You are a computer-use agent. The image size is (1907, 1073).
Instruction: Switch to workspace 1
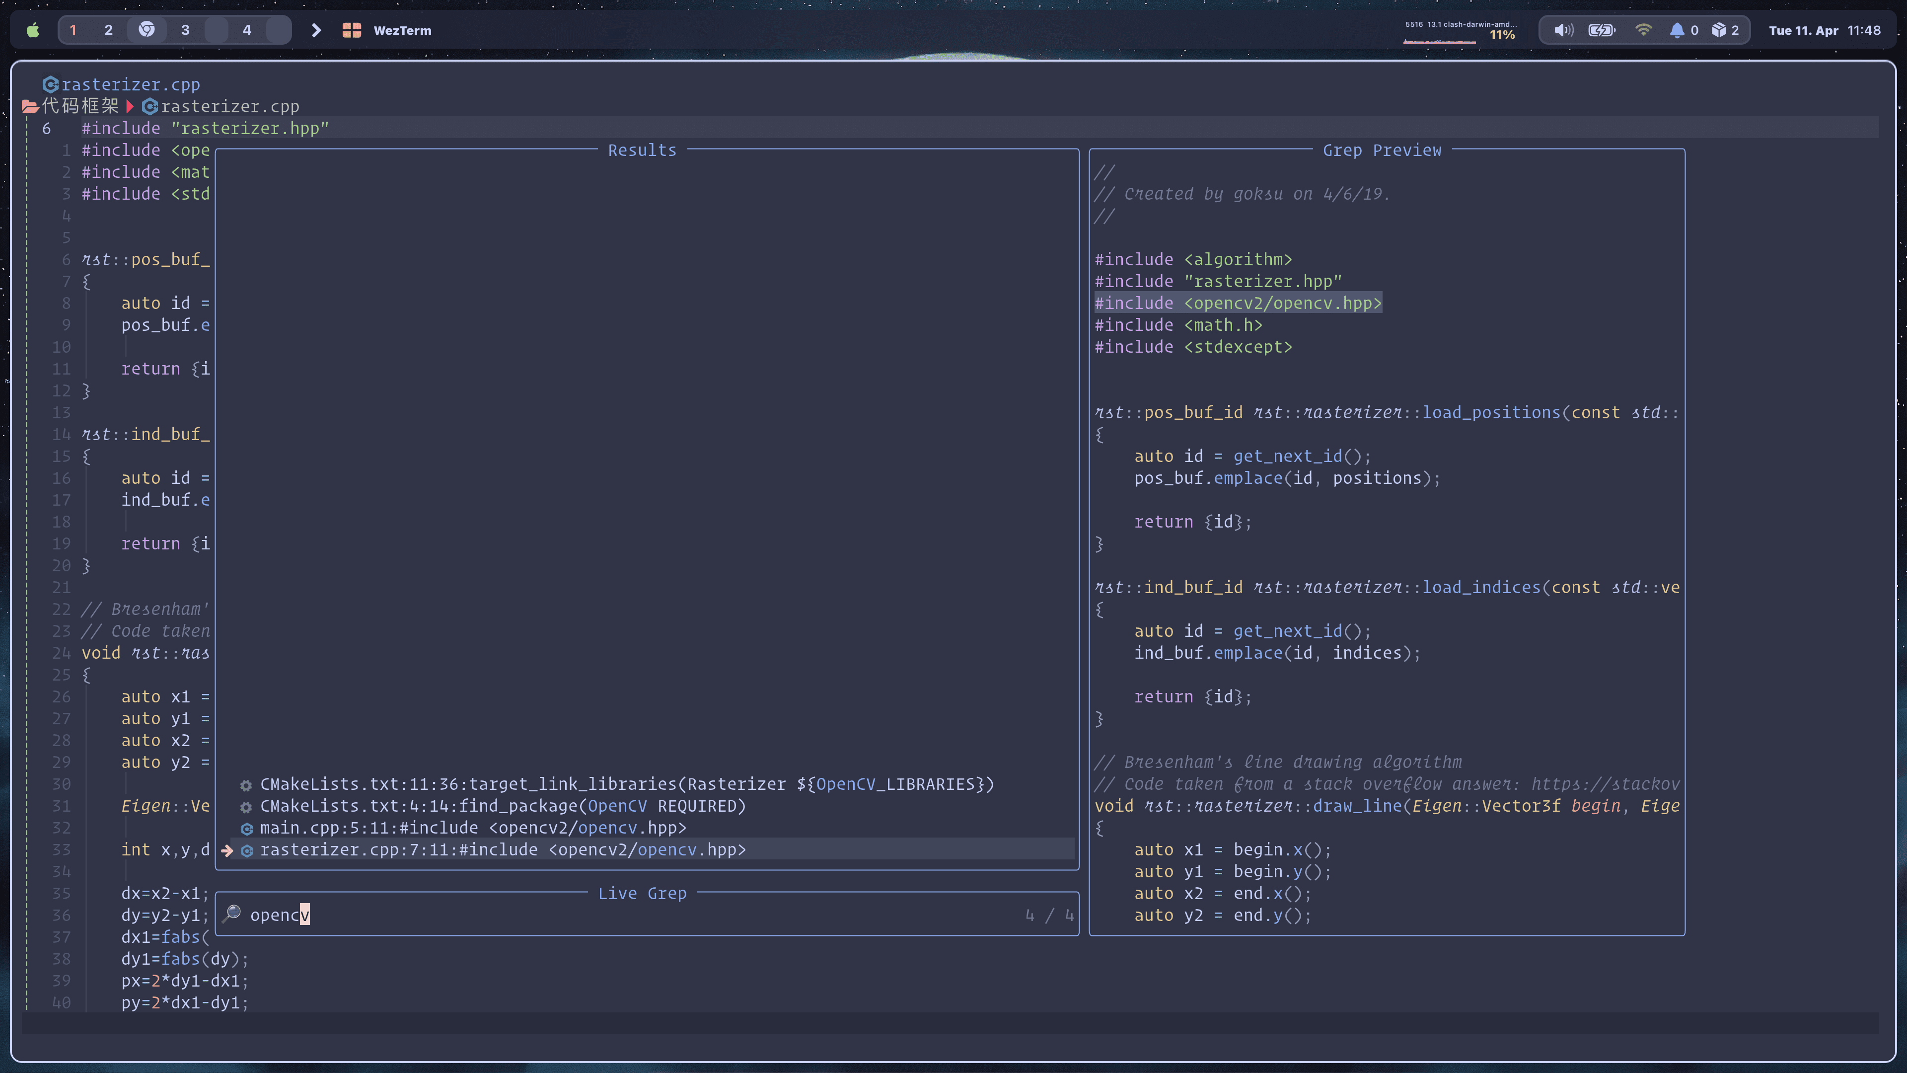point(73,30)
